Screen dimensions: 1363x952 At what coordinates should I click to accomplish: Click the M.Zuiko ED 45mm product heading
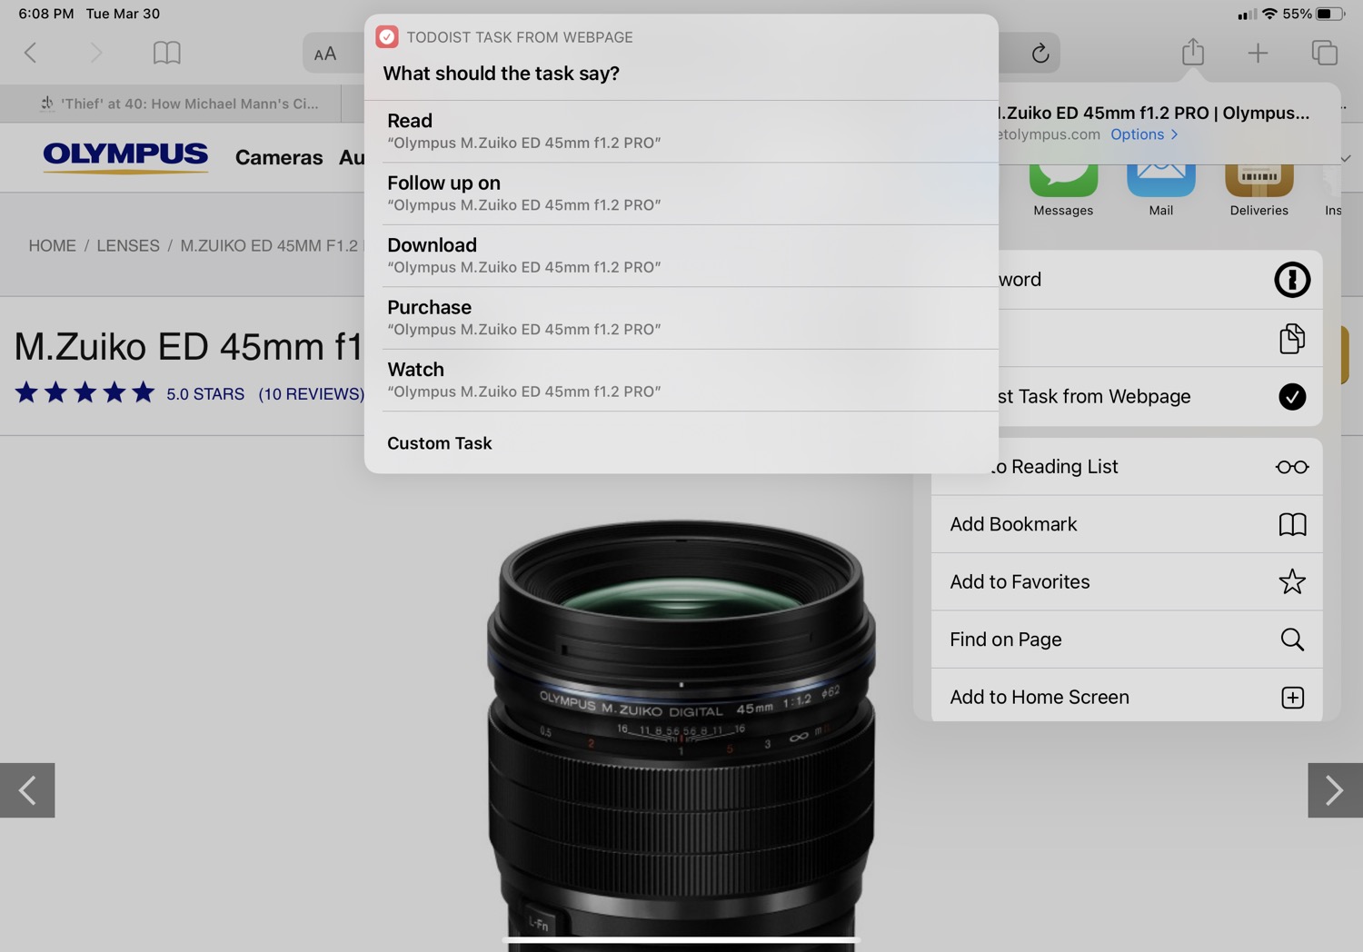click(189, 346)
